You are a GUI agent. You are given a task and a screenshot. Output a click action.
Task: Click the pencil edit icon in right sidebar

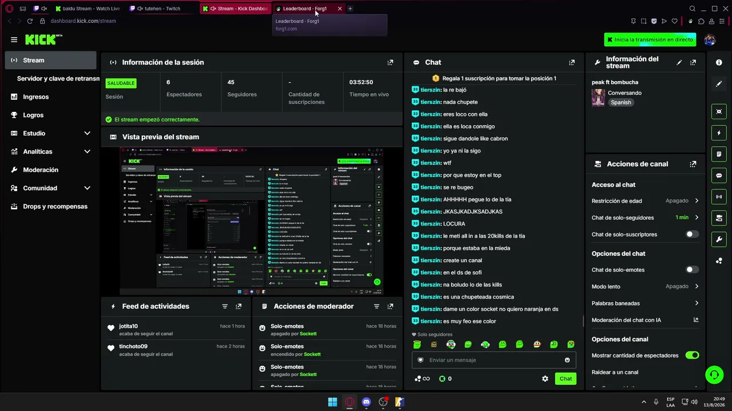pyautogui.click(x=719, y=83)
